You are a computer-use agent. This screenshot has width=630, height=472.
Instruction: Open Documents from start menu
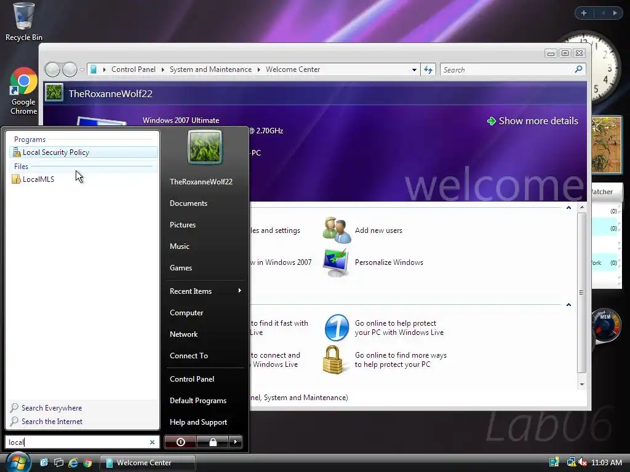click(188, 203)
